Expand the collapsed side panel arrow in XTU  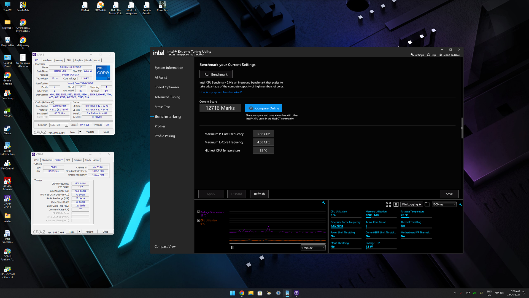click(x=461, y=128)
